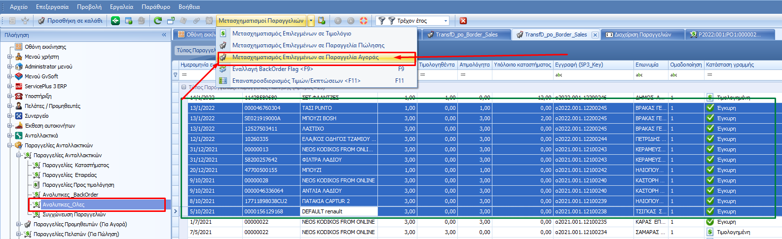
Task: Expand the ServicePlus 3 ERP tree node
Action: point(9,86)
